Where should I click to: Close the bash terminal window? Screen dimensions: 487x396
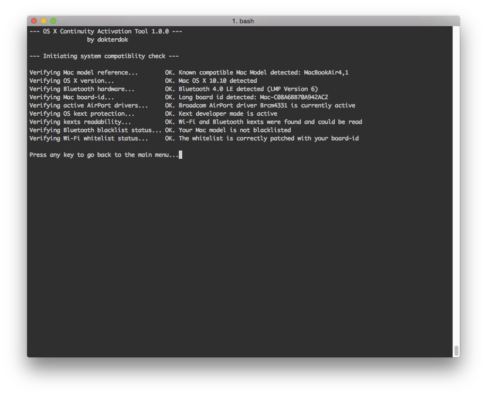[x=34, y=21]
